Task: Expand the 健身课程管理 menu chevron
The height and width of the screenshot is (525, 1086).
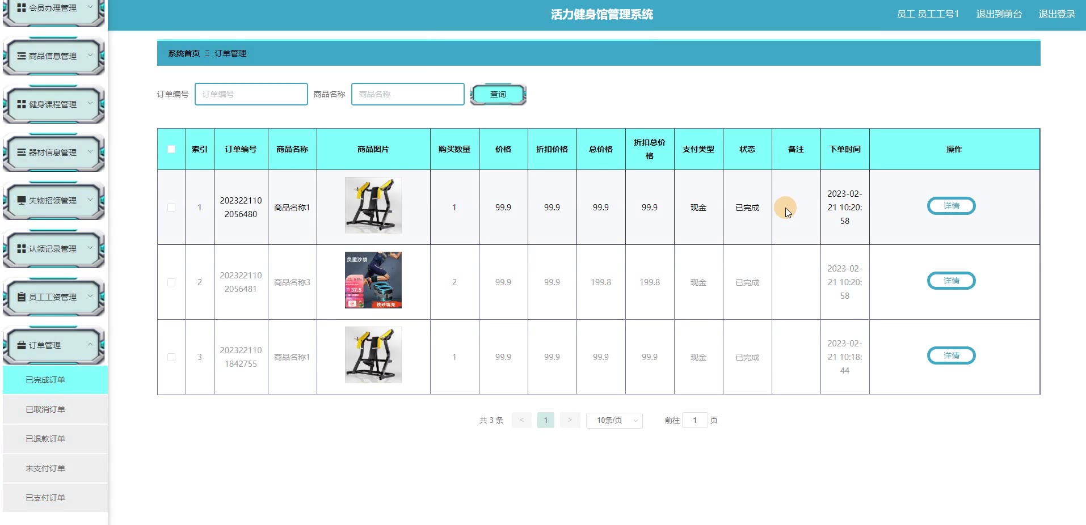Action: [x=90, y=104]
